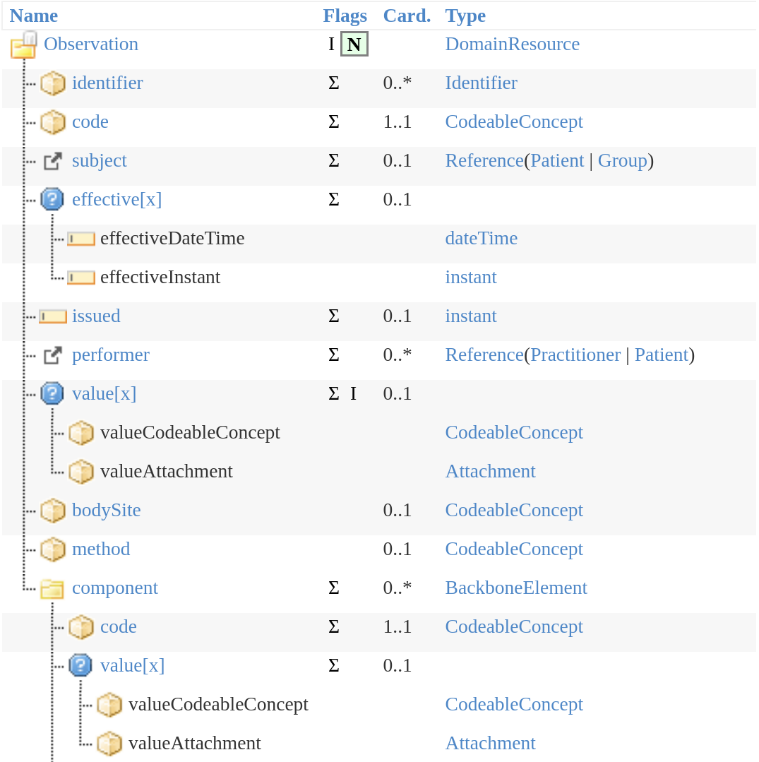Click the Flags column header
The height and width of the screenshot is (762, 759).
coord(345,16)
